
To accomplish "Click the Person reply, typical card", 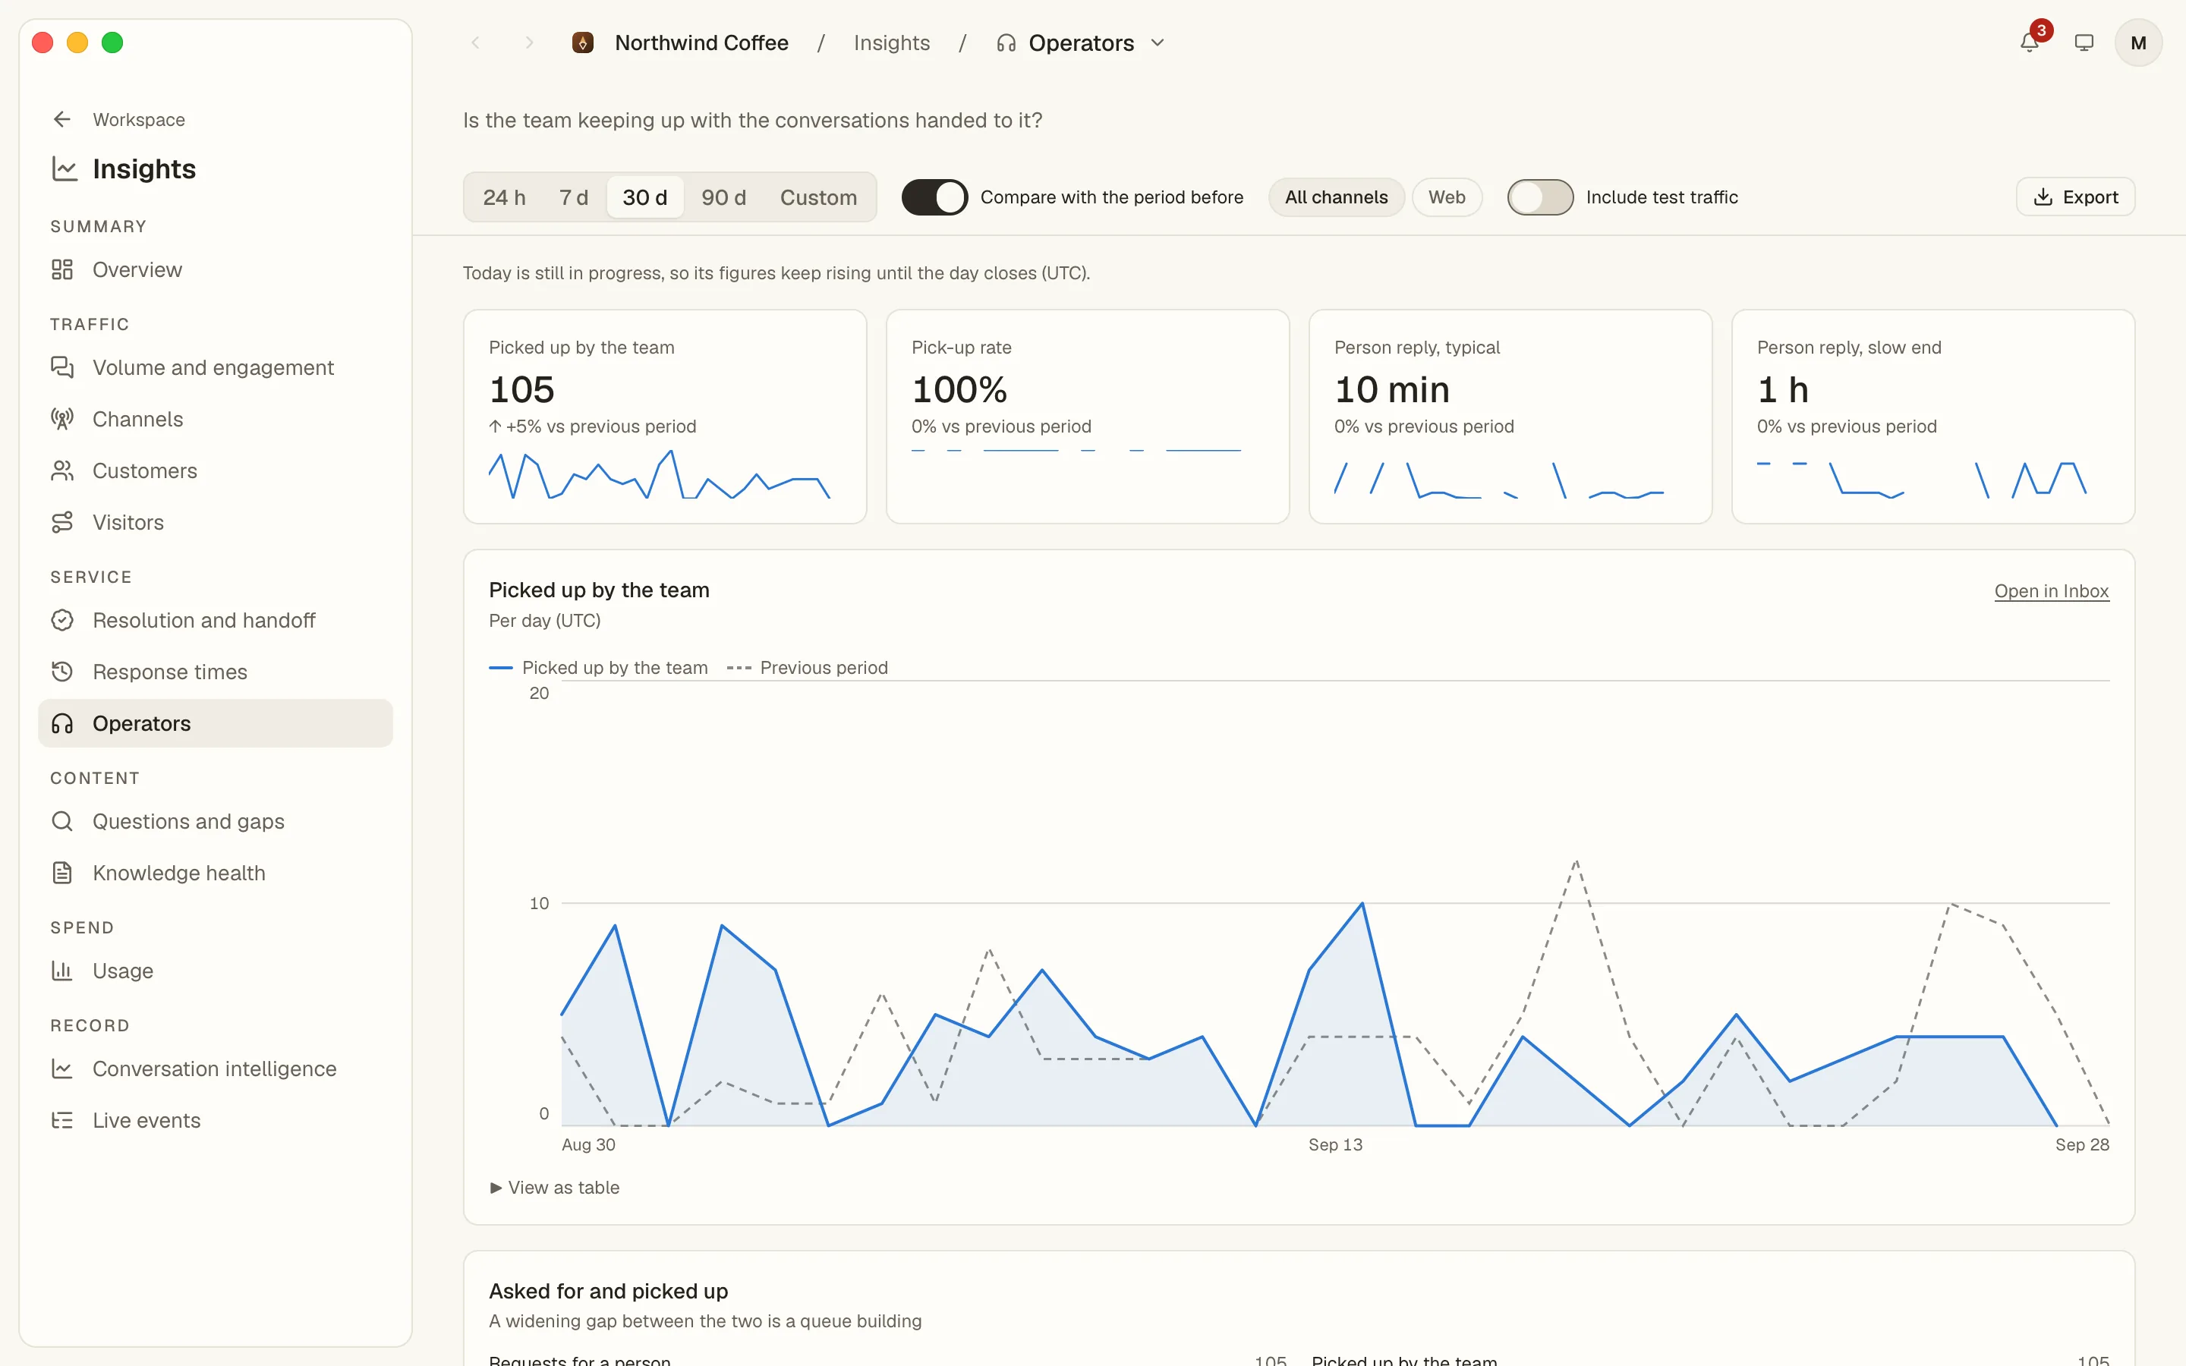I will point(1510,417).
